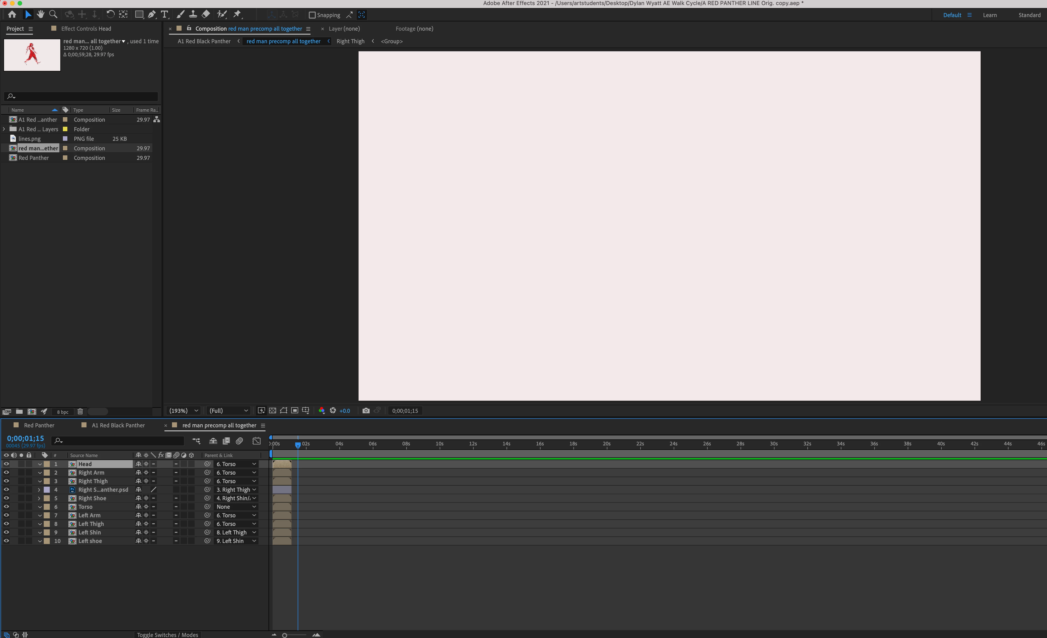
Task: Switch to the A1 Red Black Panther timeline tab
Action: (x=118, y=425)
